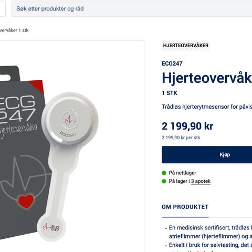Click the large ECG 247 lettering on the box
The width and height of the screenshot is (252, 252).
17,109
